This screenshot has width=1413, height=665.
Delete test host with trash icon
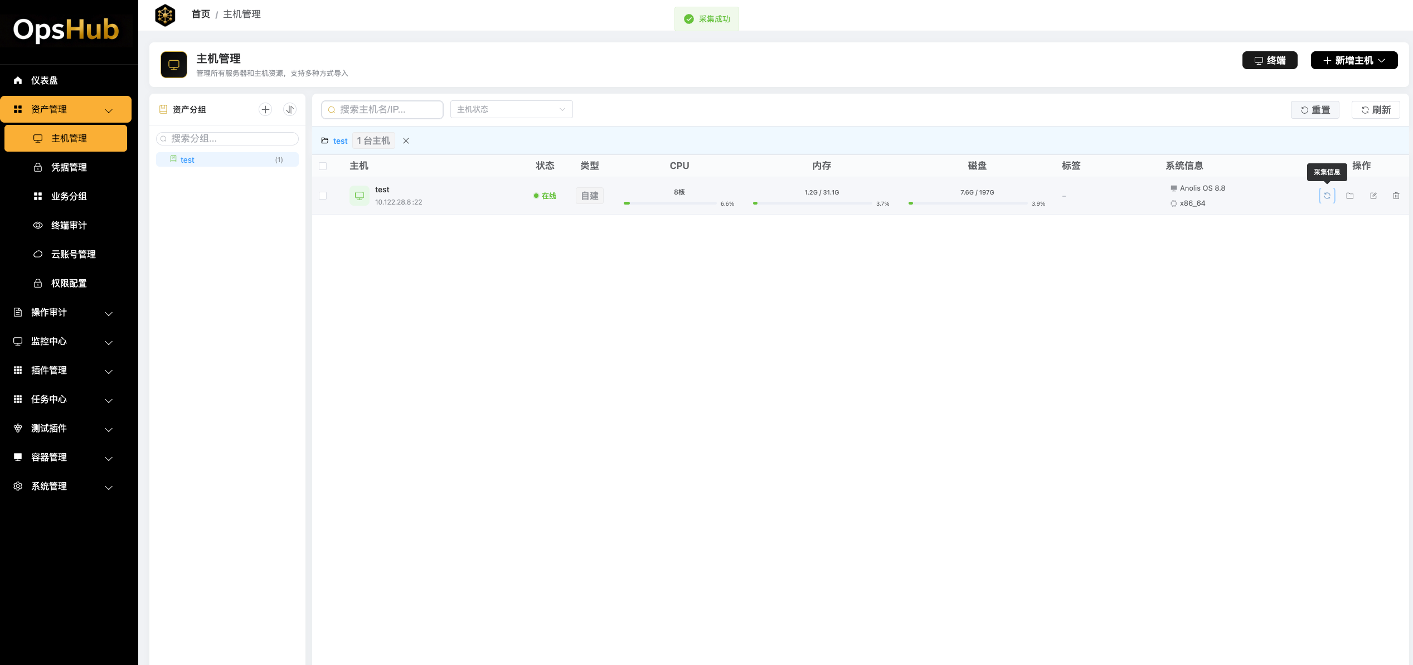[x=1396, y=196]
